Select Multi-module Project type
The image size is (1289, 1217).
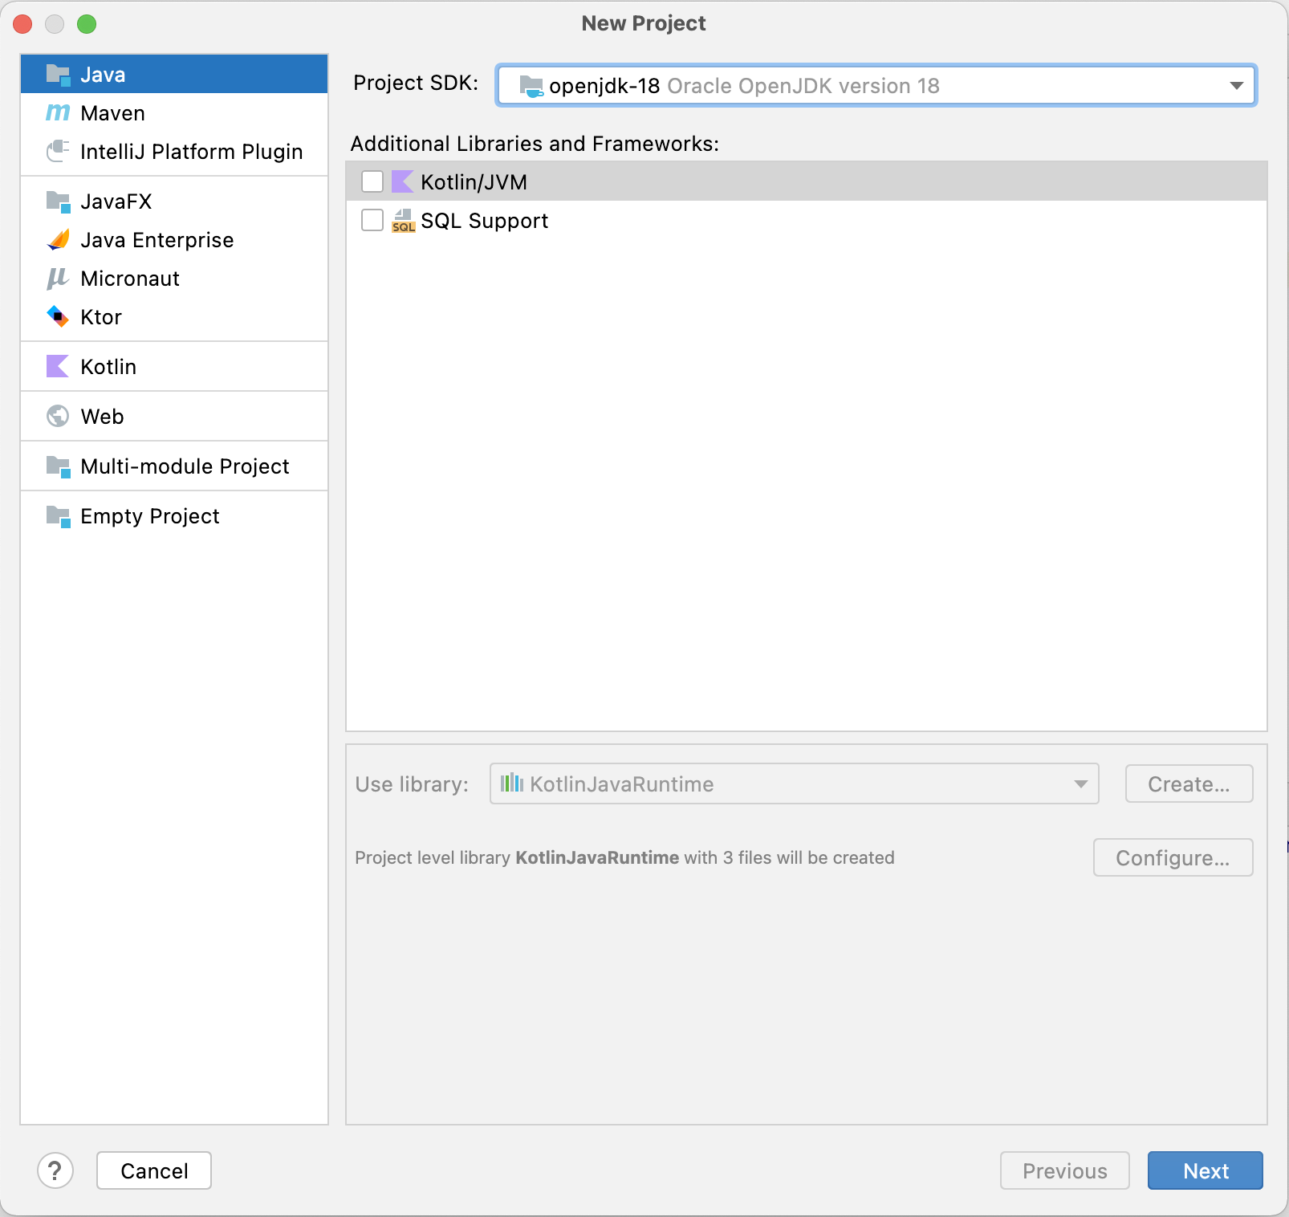tap(185, 466)
